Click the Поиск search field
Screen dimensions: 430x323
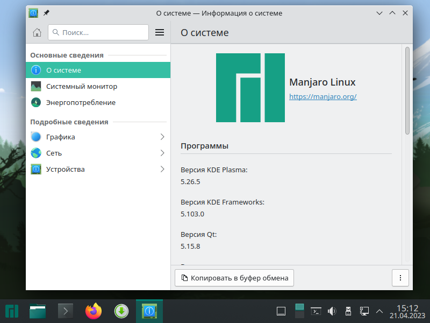(x=98, y=32)
